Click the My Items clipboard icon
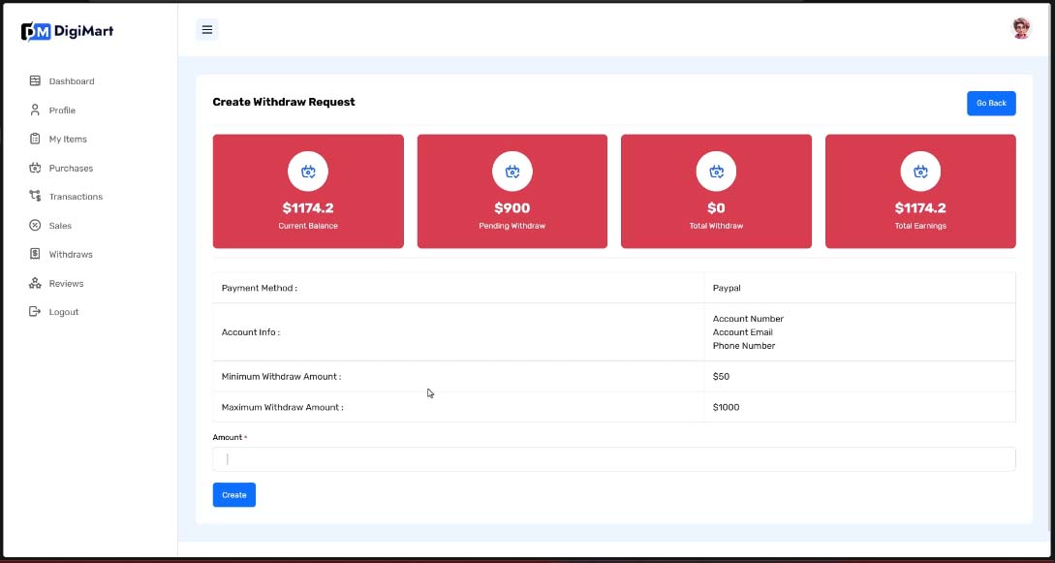 35,140
